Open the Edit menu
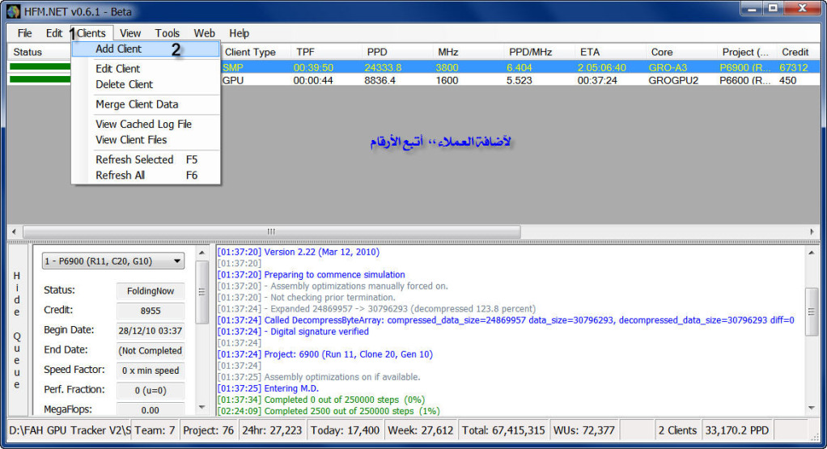Screen dimensions: 827x449 point(53,33)
